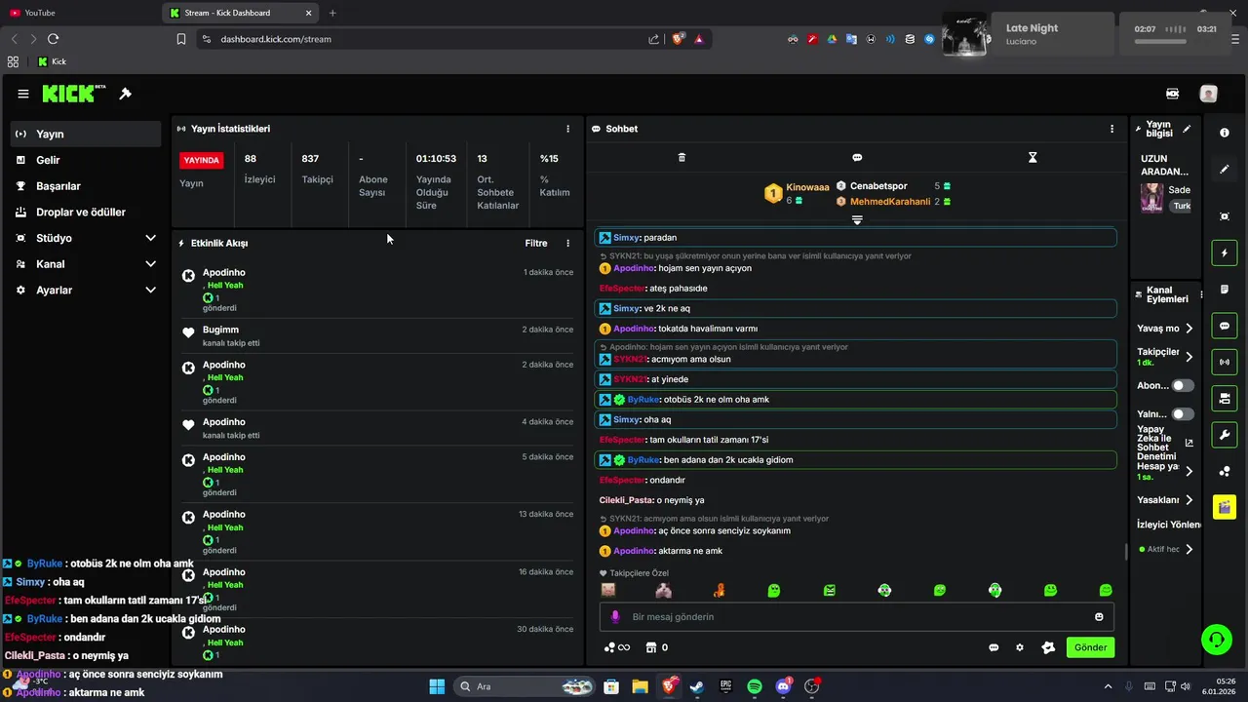Open Etkinlik Akışı options menu
Image resolution: width=1248 pixels, height=702 pixels.
point(568,243)
